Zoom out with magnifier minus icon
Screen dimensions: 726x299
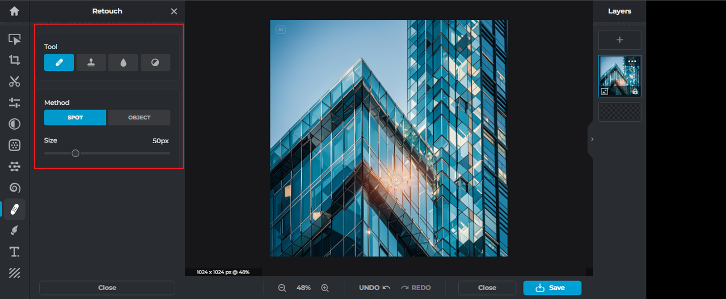282,288
